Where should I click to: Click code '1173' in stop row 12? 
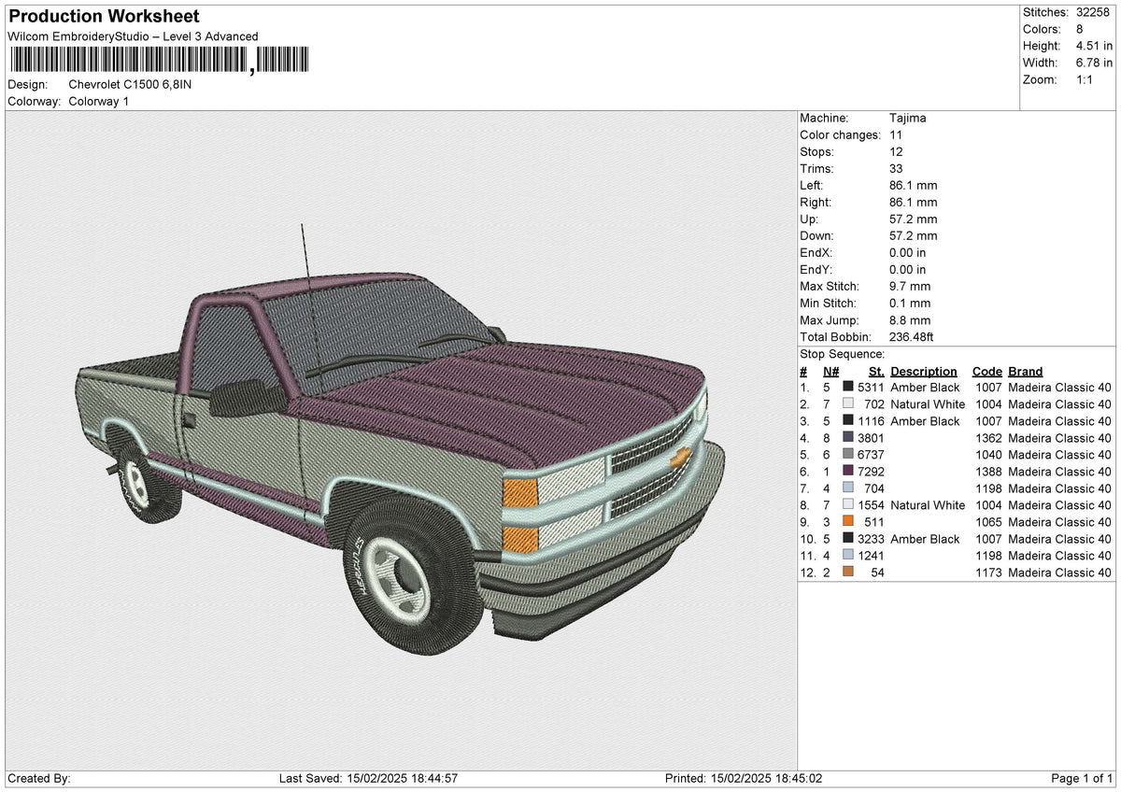tap(989, 573)
